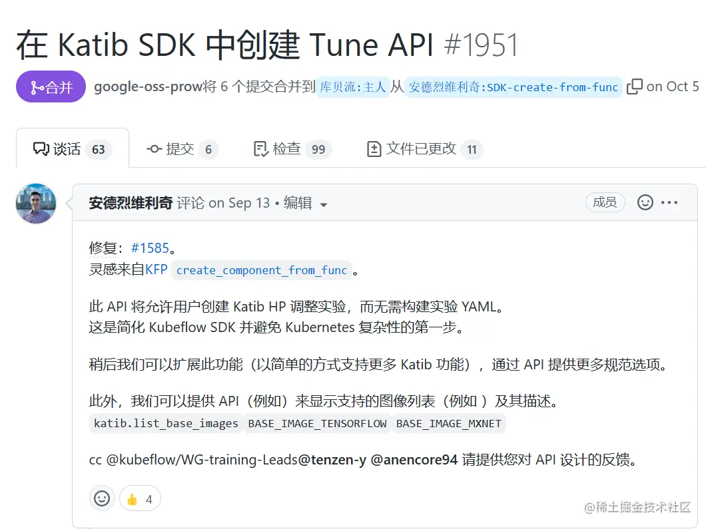
Task: Click the conversation count badge 63
Action: click(99, 149)
